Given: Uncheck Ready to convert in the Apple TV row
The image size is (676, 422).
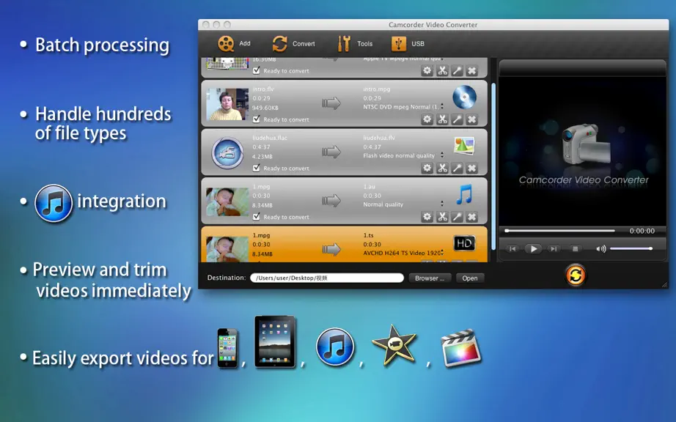Looking at the screenshot, I should 257,70.
